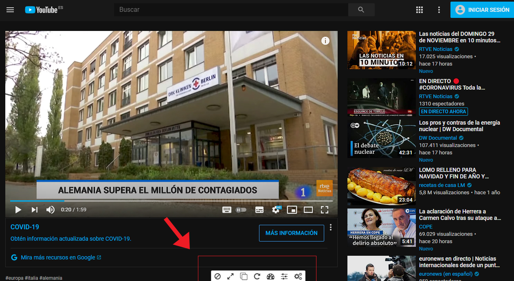The image size is (514, 281).
Task: Click the #europa hashtag
Action: click(x=14, y=278)
